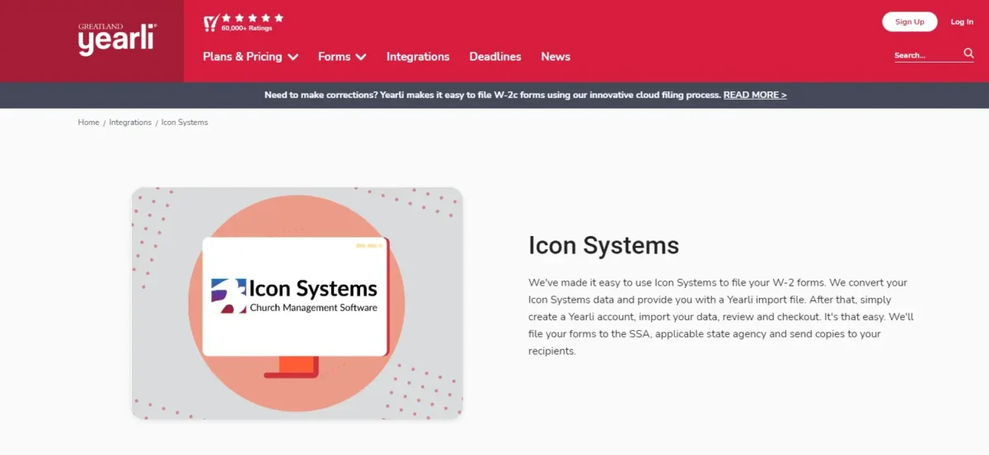989x455 pixels.
Task: Open the News page
Action: pos(555,57)
